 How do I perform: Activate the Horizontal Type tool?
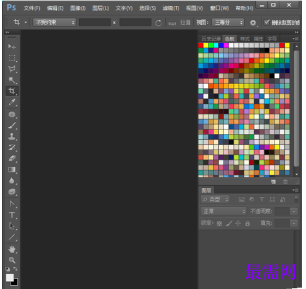coord(11,215)
